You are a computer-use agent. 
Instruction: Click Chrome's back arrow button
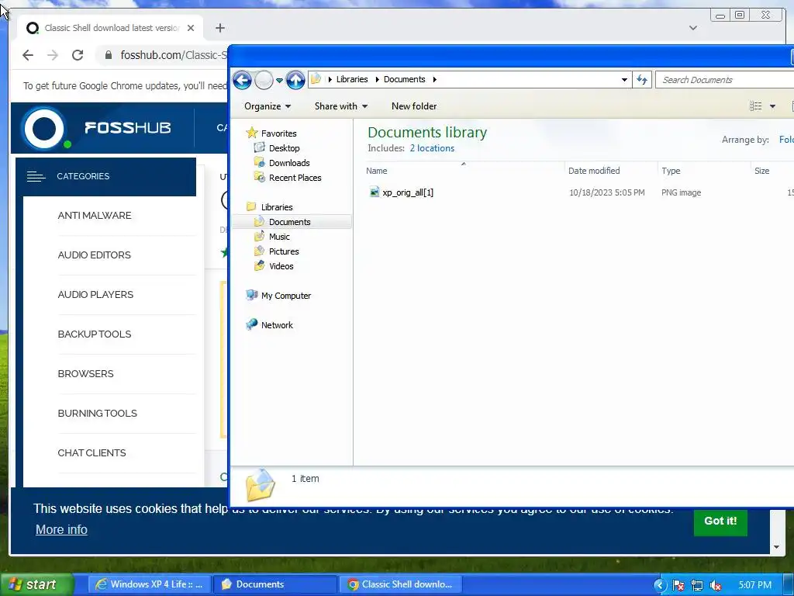click(28, 55)
